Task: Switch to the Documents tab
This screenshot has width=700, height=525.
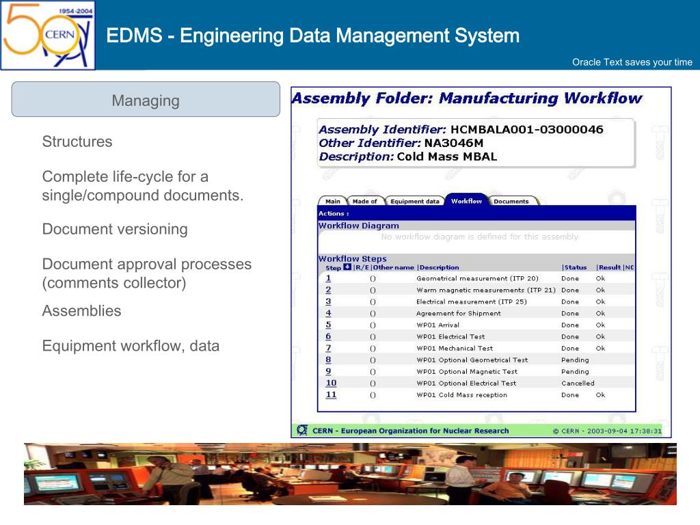Action: (x=511, y=202)
